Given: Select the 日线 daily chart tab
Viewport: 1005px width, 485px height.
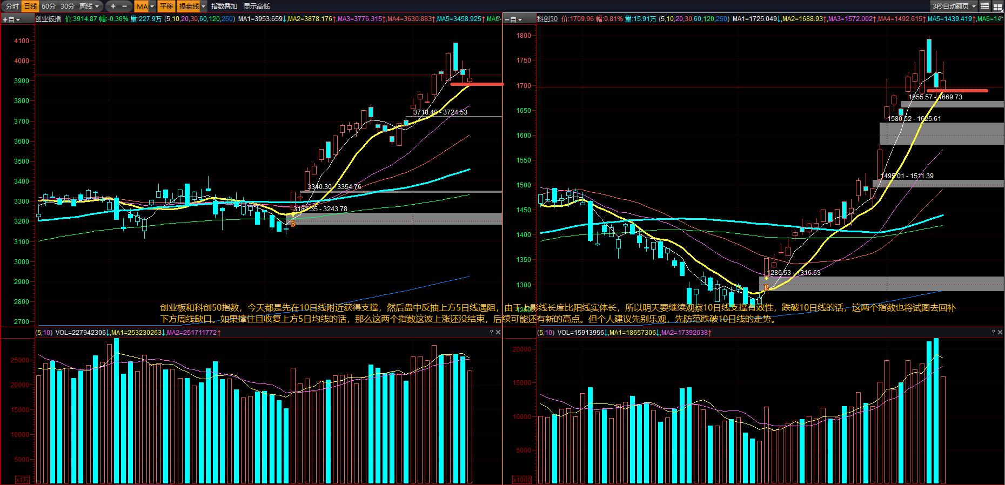Looking at the screenshot, I should point(30,6).
